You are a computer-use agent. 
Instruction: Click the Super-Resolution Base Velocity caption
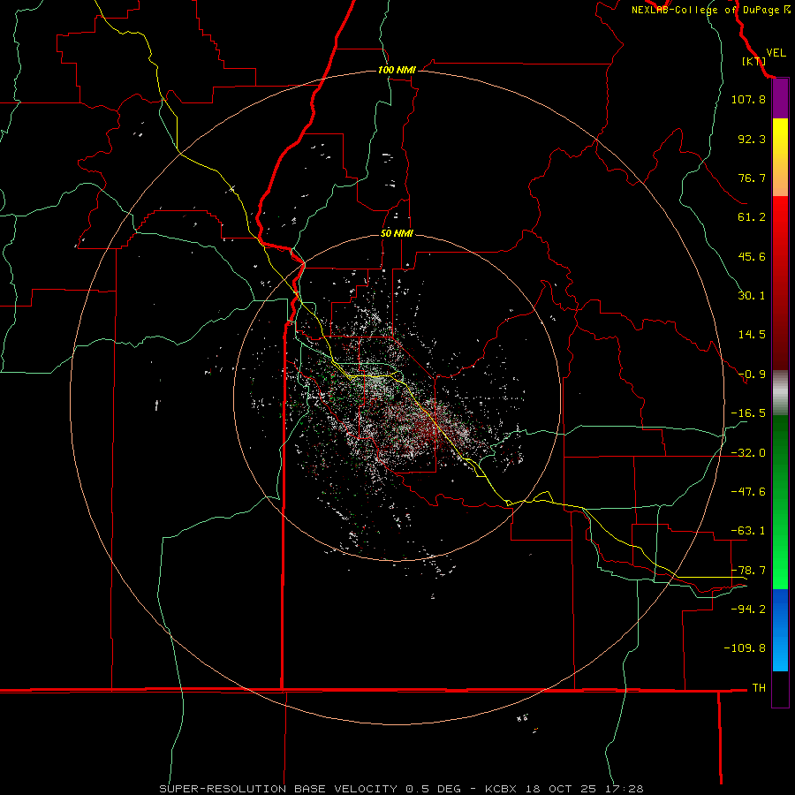click(401, 789)
